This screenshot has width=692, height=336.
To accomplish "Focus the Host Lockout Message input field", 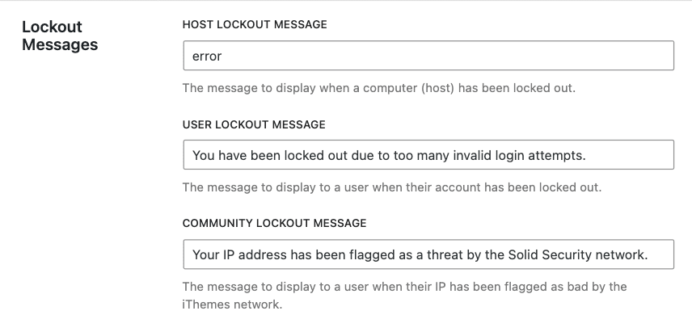I will [428, 56].
